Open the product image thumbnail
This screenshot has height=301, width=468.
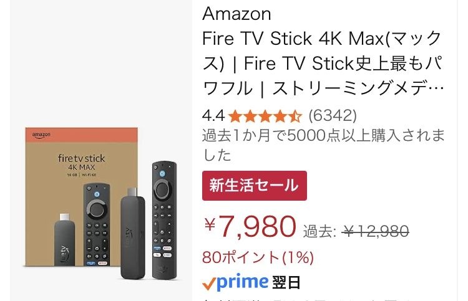101,151
